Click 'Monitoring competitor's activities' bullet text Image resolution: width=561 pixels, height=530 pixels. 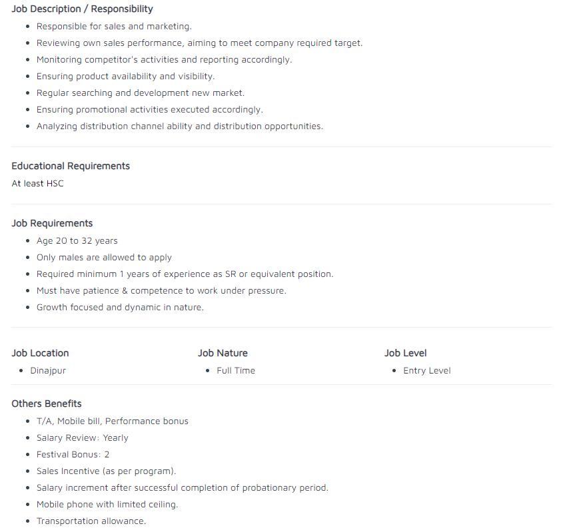point(164,60)
